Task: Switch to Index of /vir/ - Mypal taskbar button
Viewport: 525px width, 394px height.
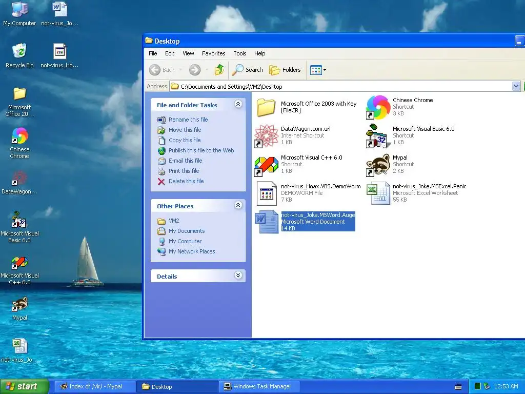Action: 95,386
